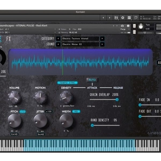Select the RELEASE tab label

tap(118, 88)
